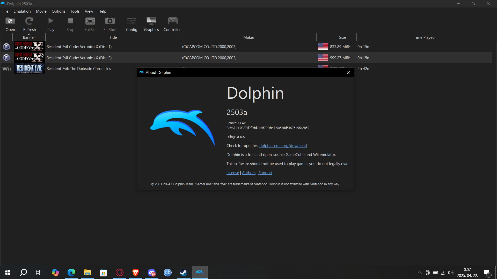Open Config settings icon
The height and width of the screenshot is (279, 497).
coord(131,24)
